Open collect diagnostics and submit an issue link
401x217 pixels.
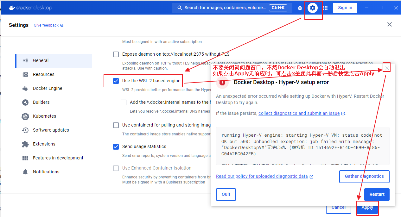click(299, 113)
